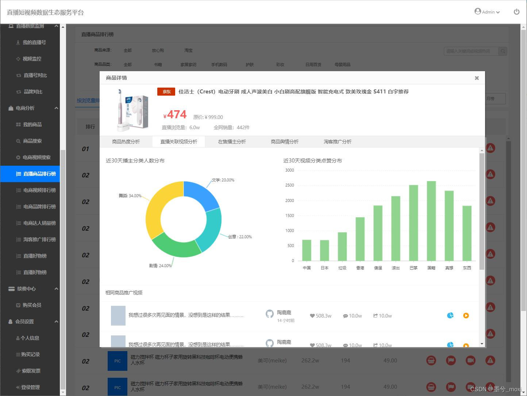The height and width of the screenshot is (396, 527).
Task: Open the 在售播主分析 tab
Action: click(x=232, y=142)
